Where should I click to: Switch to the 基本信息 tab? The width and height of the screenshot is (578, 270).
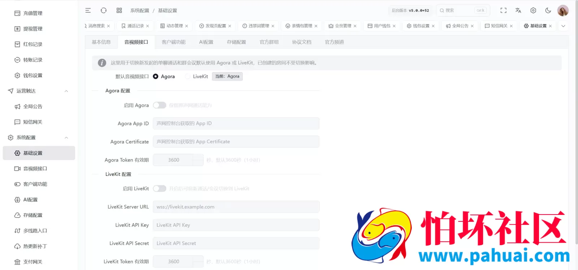pyautogui.click(x=101, y=42)
